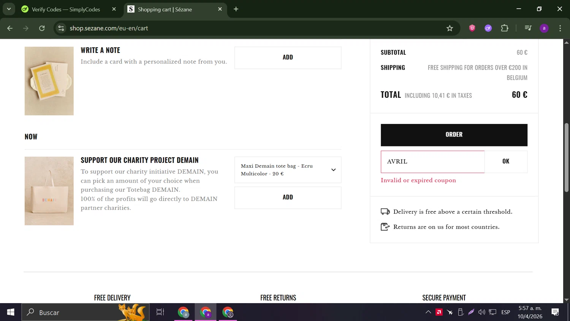This screenshot has width=570, height=321.
Task: View site information icon in address bar
Action: (x=61, y=28)
